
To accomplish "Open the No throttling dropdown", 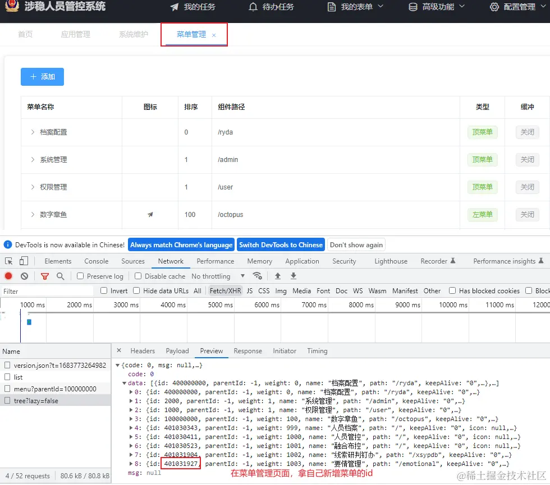I will 218,276.
